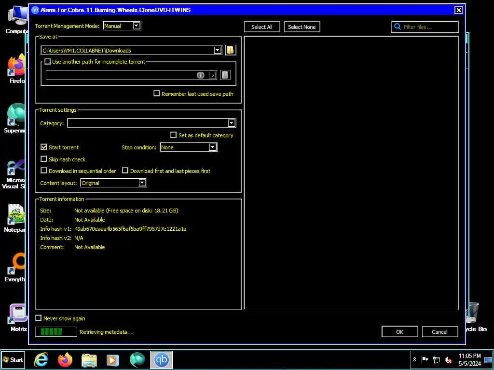Enable Download first and last pieces first
494x370 pixels.
(125, 171)
